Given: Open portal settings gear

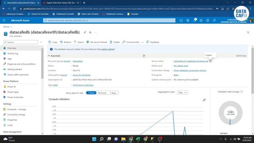Looking at the screenshot, I should pyautogui.click(x=201, y=20).
